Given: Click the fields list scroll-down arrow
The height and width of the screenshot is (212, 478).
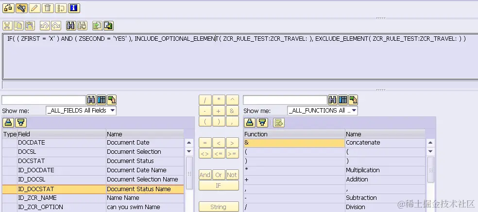Looking at the screenshot, I should point(189,151).
